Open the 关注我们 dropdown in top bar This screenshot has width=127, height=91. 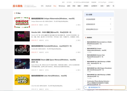pyautogui.click(x=111, y=2)
